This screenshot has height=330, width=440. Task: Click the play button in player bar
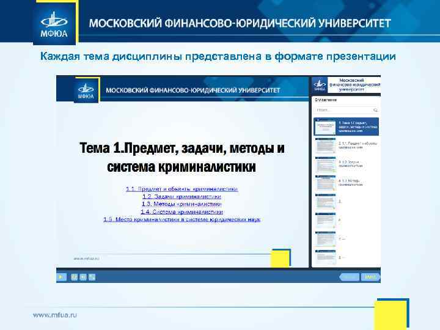(x=61, y=277)
